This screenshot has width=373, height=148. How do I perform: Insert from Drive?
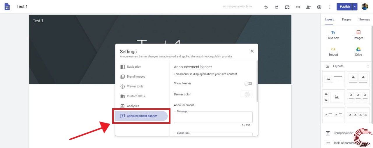coord(358,52)
